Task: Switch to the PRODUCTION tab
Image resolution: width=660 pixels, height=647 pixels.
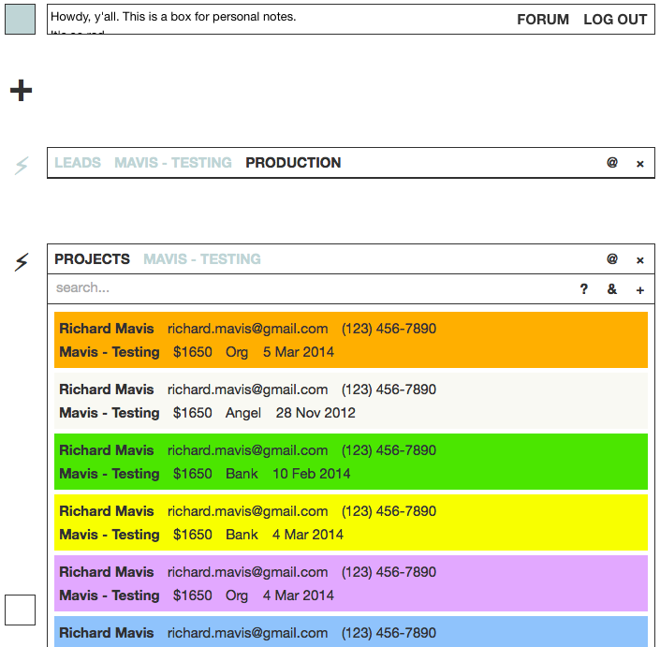Action: coord(293,163)
